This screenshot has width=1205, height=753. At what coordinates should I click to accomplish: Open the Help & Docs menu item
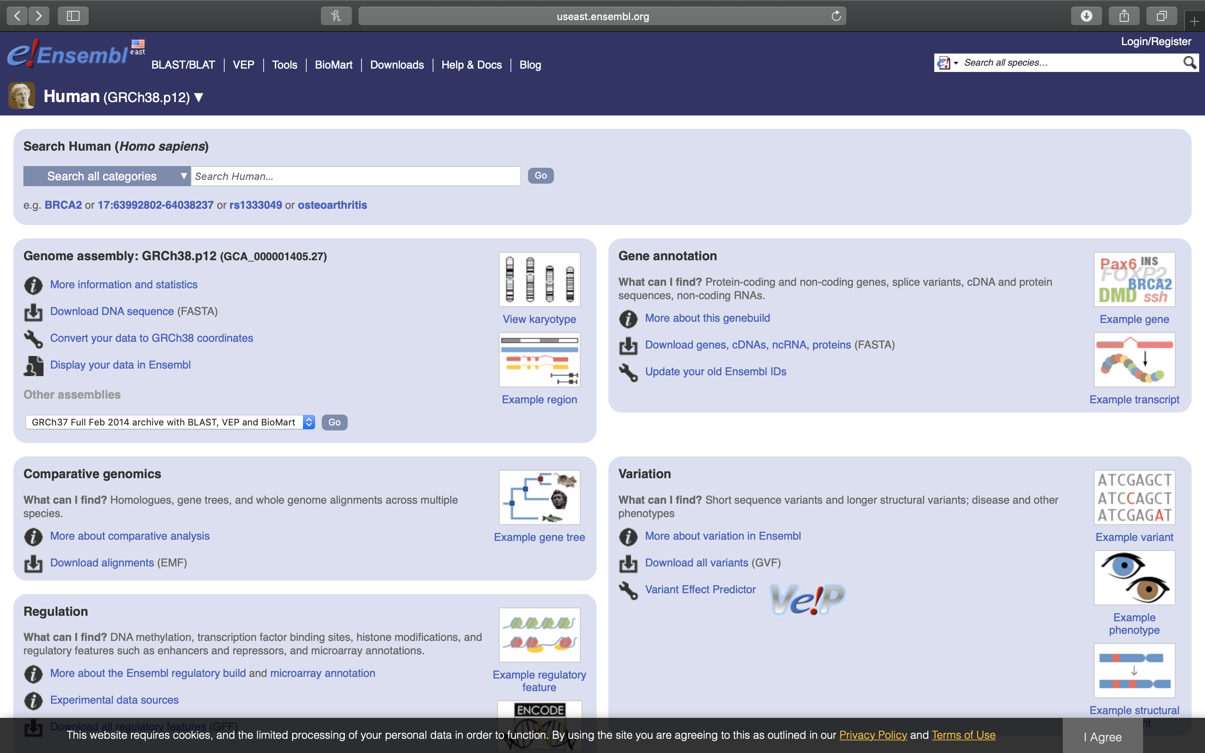472,65
